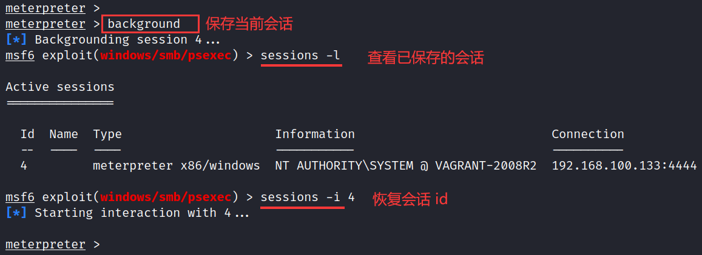This screenshot has height=255, width=702.
Task: Click the Type column header
Action: click(x=107, y=134)
